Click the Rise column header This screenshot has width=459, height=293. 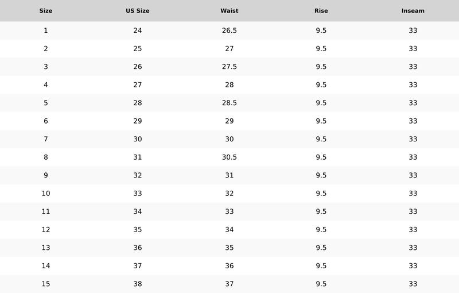click(x=321, y=11)
